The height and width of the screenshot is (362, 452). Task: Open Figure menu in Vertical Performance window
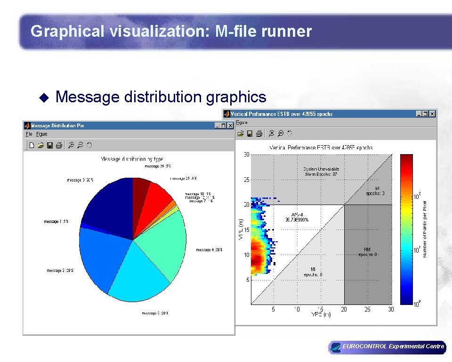point(242,123)
